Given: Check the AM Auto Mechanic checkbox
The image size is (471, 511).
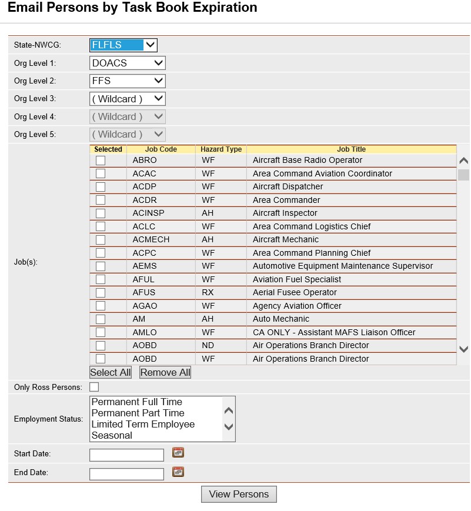Looking at the screenshot, I should (101, 319).
